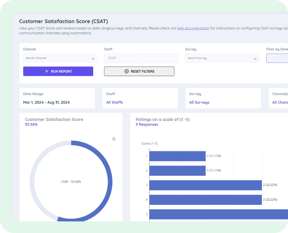Click the score 4 bar in chart

pyautogui.click(x=205, y=200)
